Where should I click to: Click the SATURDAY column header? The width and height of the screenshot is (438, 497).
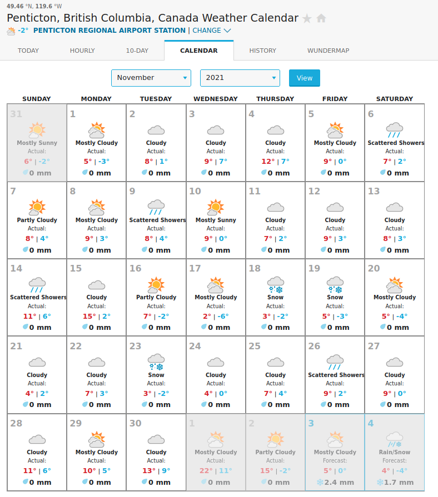(x=395, y=99)
